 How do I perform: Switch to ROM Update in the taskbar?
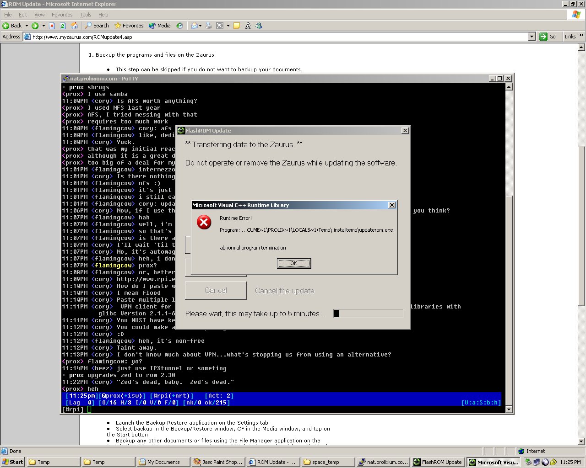pyautogui.click(x=273, y=462)
